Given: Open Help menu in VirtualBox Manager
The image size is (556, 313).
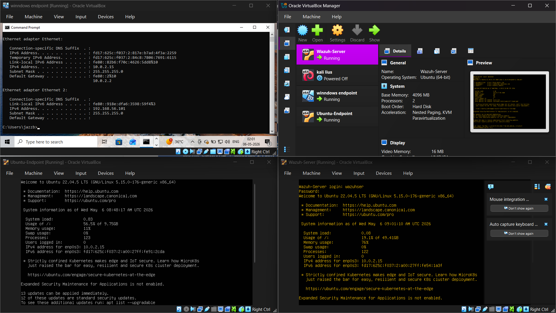Looking at the screenshot, I should click(x=336, y=17).
